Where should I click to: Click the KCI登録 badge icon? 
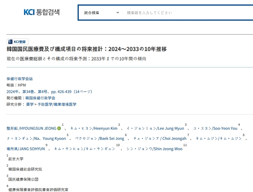coord(18,42)
